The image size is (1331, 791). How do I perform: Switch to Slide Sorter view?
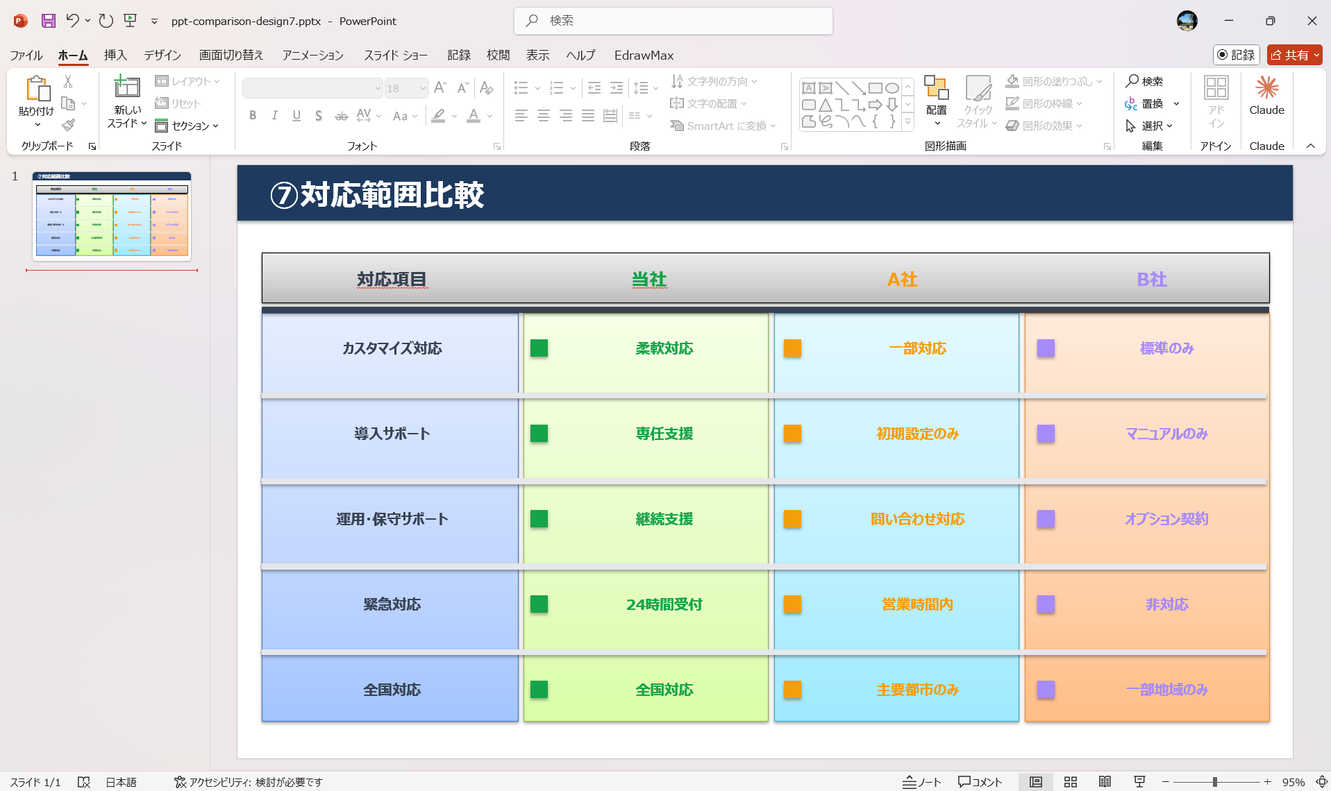1071,782
